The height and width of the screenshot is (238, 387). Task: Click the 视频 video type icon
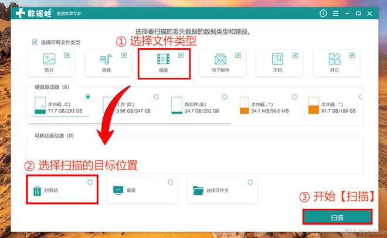click(164, 59)
